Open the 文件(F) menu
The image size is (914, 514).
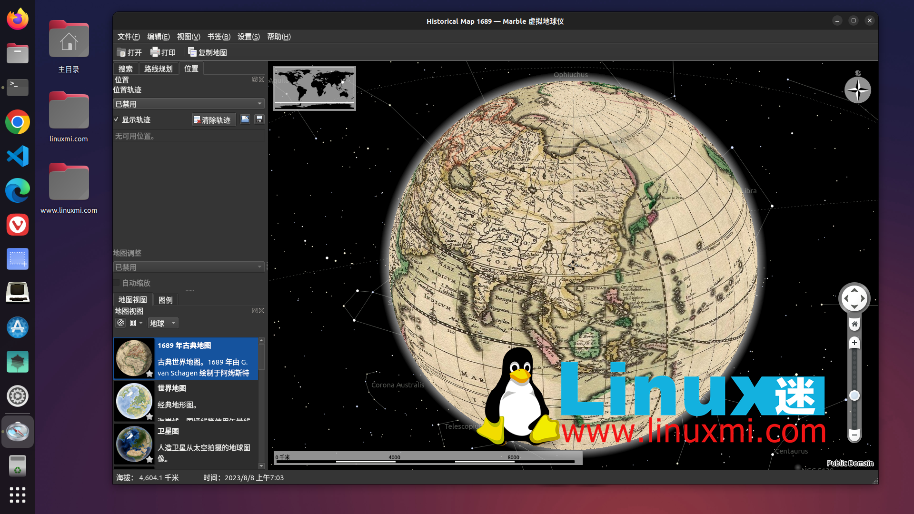point(129,37)
